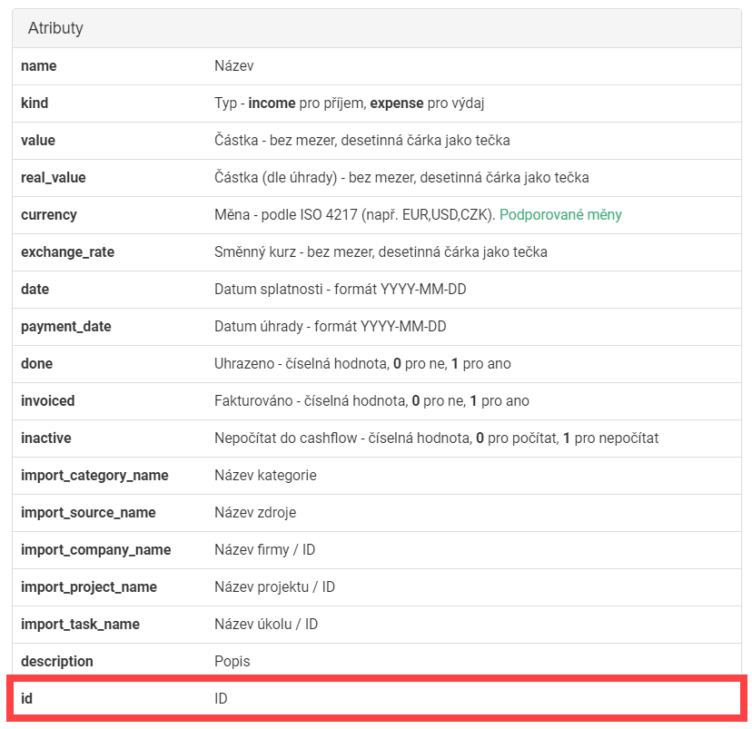Click the import_source_name label
This screenshot has height=729, width=752.
(x=88, y=513)
